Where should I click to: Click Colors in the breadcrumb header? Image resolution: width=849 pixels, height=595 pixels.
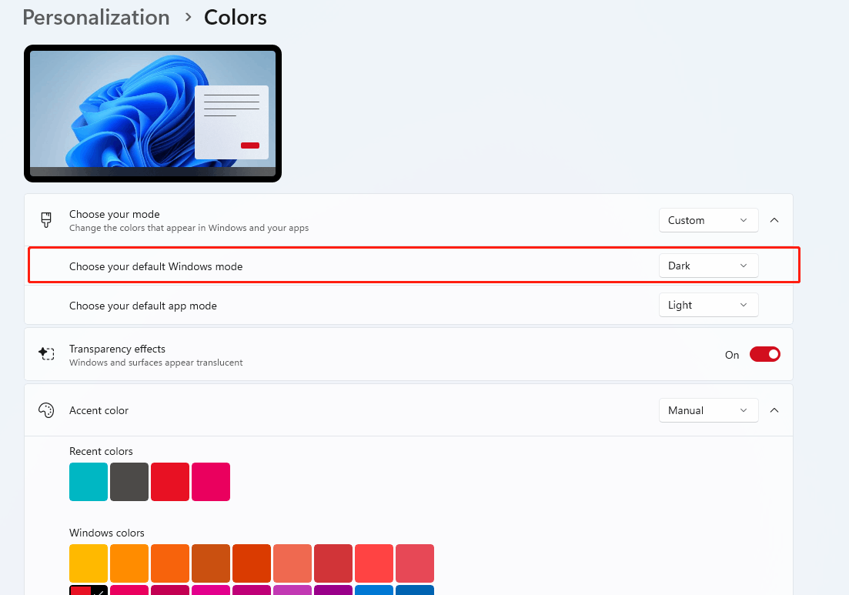(235, 17)
